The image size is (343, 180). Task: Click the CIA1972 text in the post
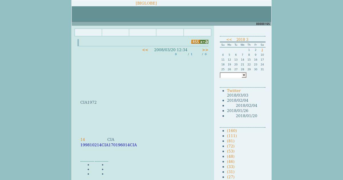click(x=88, y=103)
